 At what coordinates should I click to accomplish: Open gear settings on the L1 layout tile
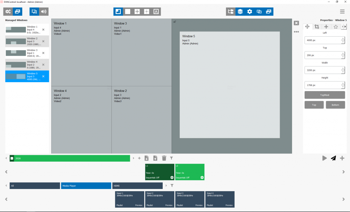click(x=172, y=177)
